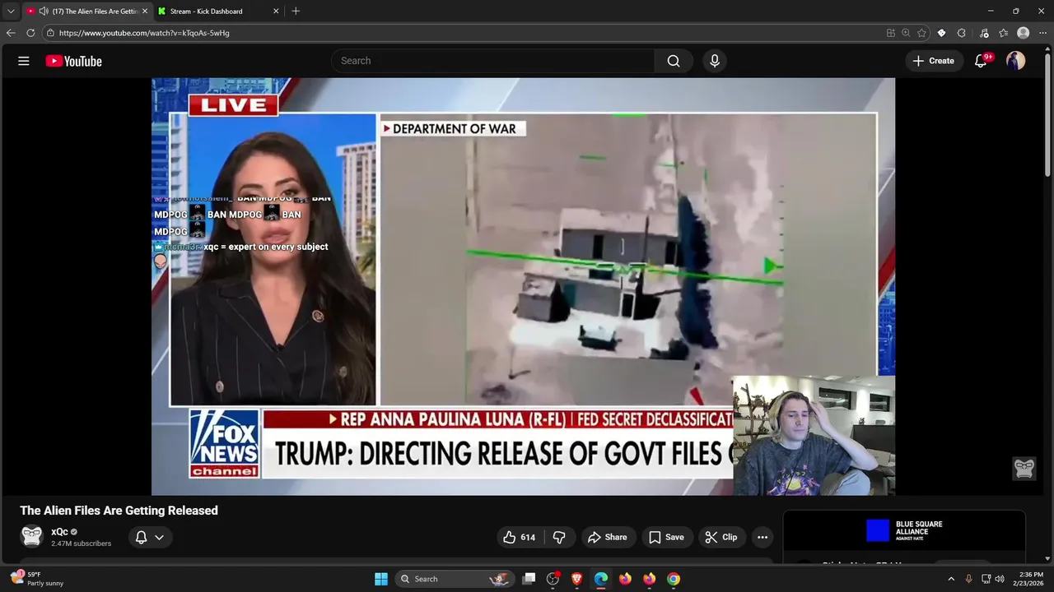Open the Favorites list toolbar icon
The width and height of the screenshot is (1054, 592).
1004,33
